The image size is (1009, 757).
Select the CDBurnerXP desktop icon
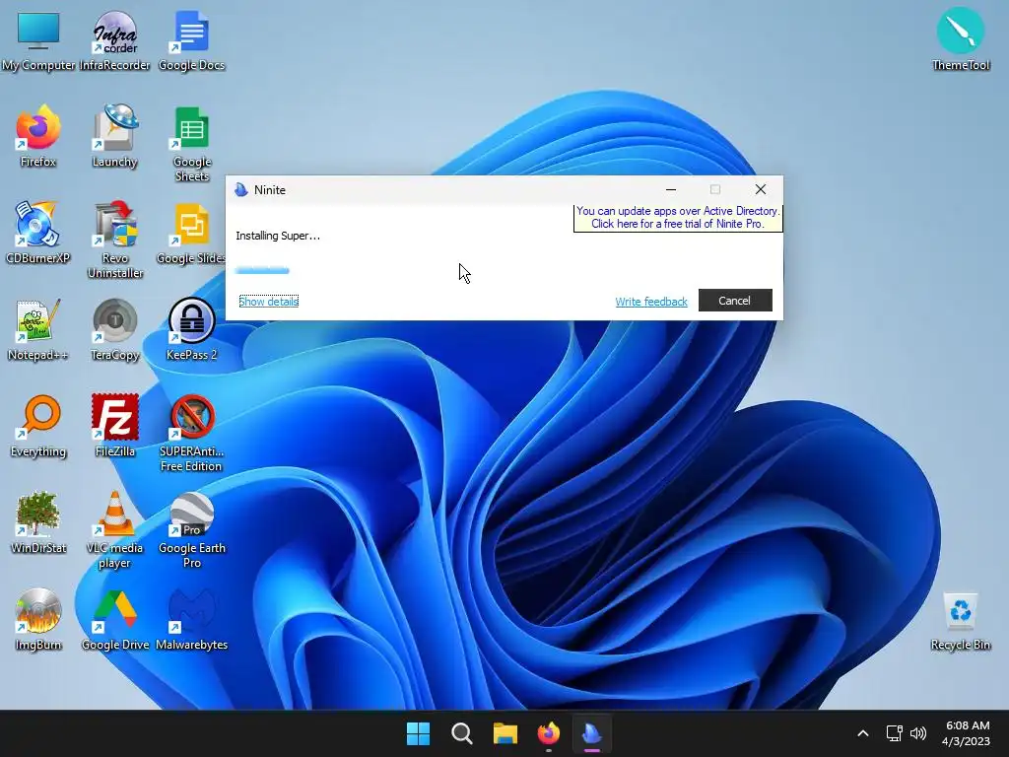[38, 233]
